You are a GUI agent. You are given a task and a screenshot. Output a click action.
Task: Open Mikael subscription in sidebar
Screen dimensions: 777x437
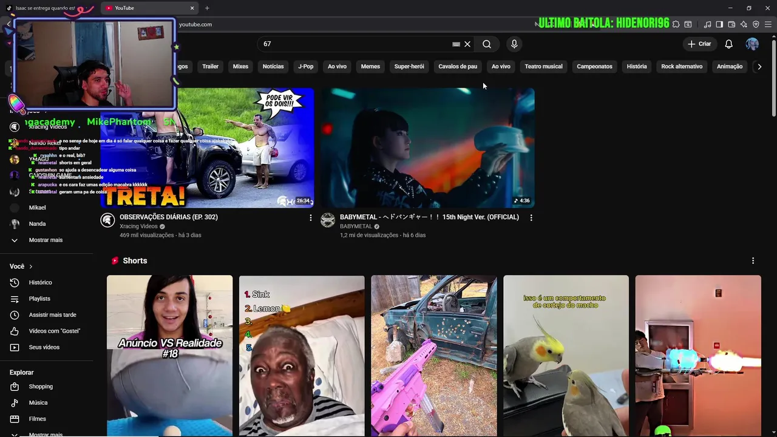(37, 208)
